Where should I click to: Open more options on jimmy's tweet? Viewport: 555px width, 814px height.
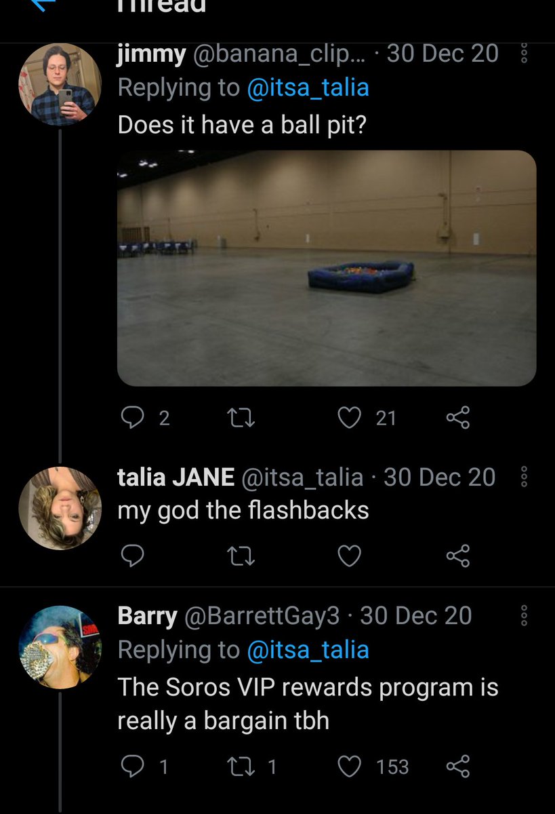(x=522, y=54)
